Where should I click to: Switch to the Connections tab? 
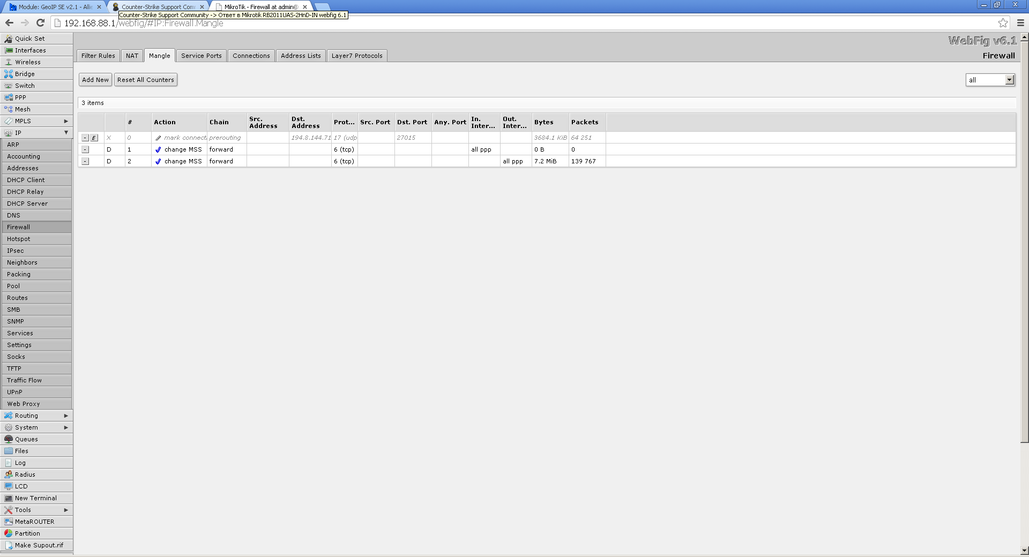click(x=251, y=56)
